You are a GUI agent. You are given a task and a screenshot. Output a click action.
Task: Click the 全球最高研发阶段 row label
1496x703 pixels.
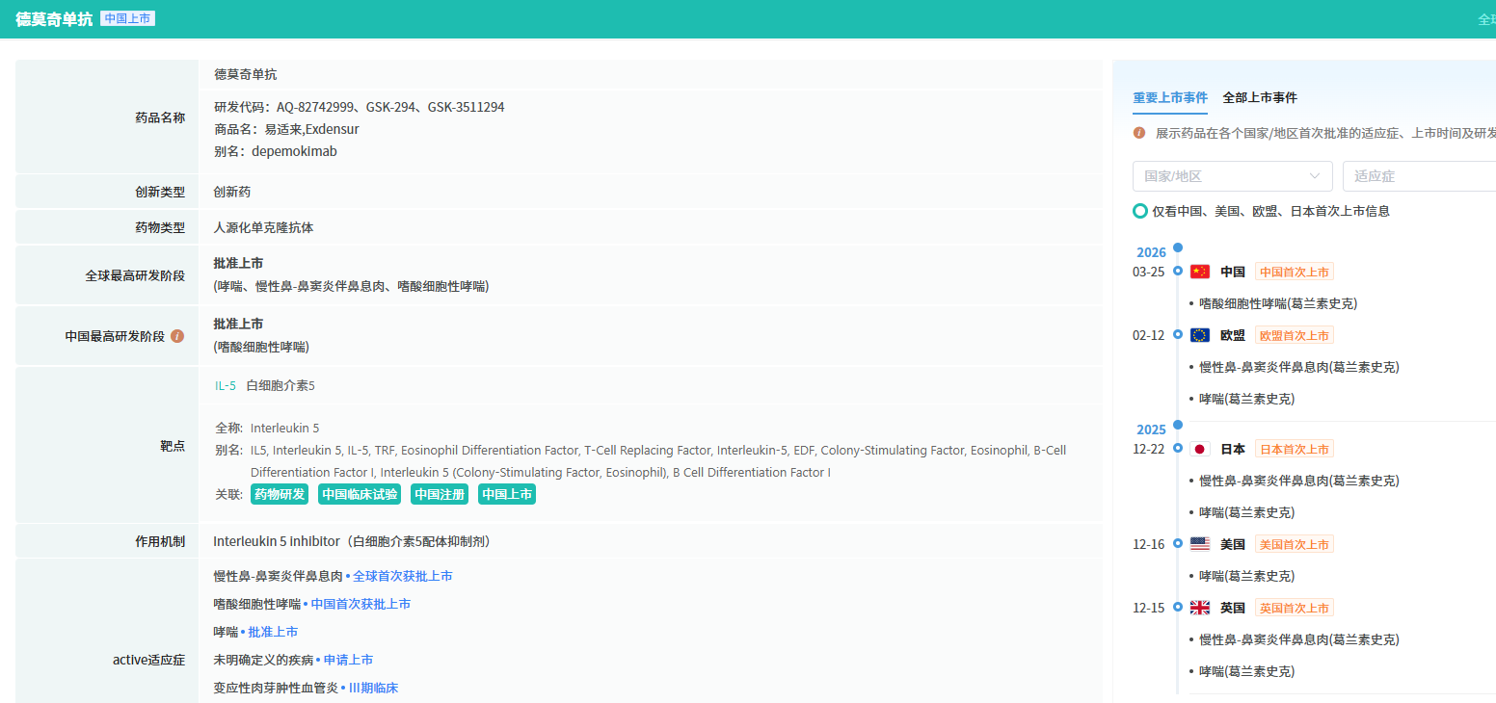click(x=135, y=275)
